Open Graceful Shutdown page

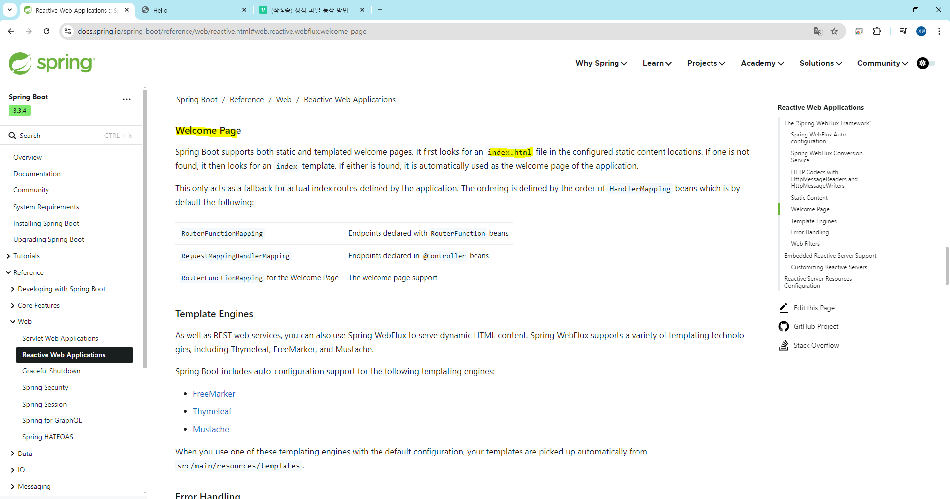pos(51,371)
